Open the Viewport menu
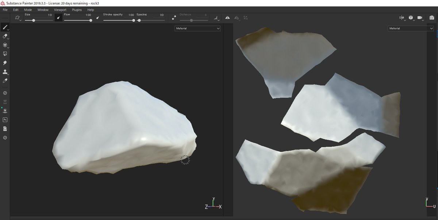438x220 pixels. pos(60,10)
